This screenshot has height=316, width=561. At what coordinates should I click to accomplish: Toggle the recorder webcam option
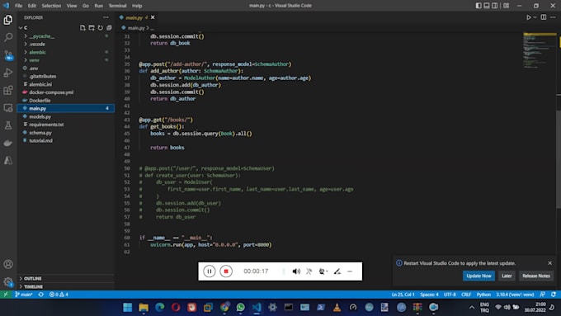pos(323,271)
